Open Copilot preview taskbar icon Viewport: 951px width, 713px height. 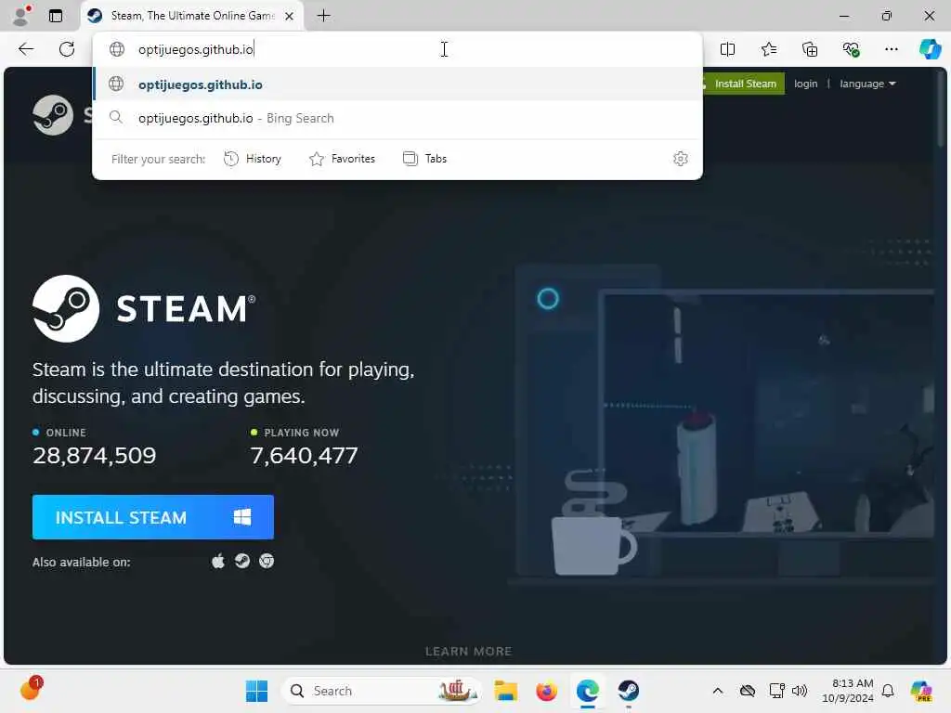point(921,691)
